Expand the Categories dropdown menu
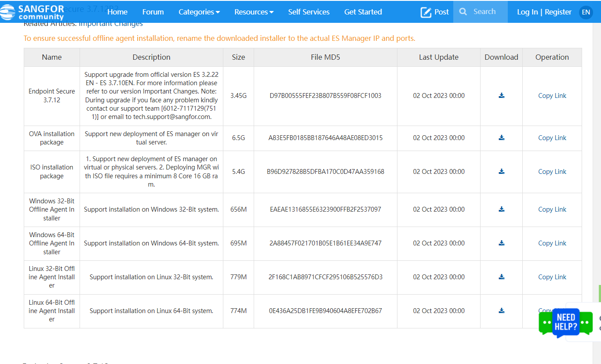 pyautogui.click(x=199, y=12)
